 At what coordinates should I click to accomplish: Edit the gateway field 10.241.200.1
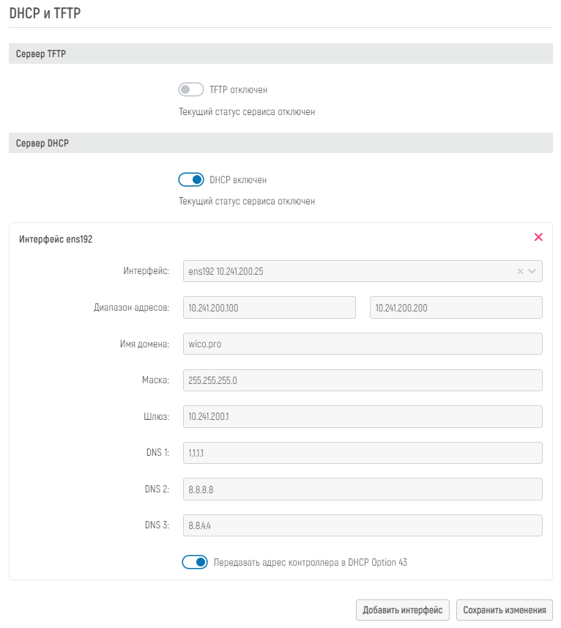point(362,416)
